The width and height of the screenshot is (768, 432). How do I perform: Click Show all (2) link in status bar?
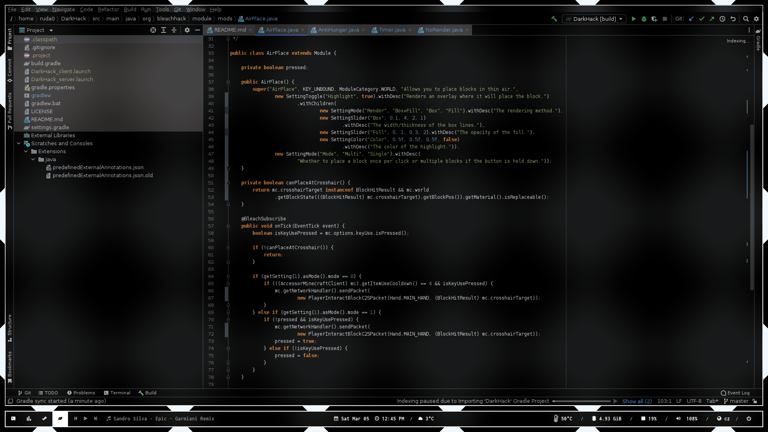point(637,401)
